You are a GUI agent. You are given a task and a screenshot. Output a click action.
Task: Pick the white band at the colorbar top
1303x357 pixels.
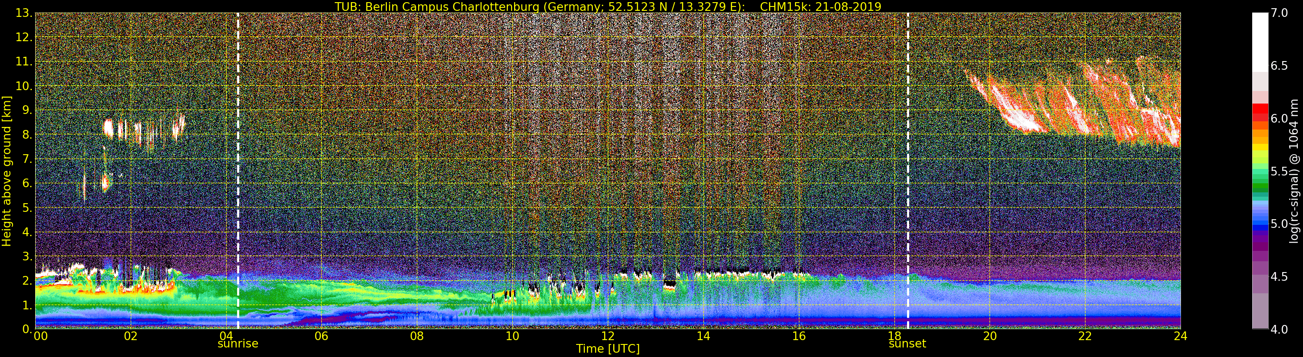tap(1260, 43)
